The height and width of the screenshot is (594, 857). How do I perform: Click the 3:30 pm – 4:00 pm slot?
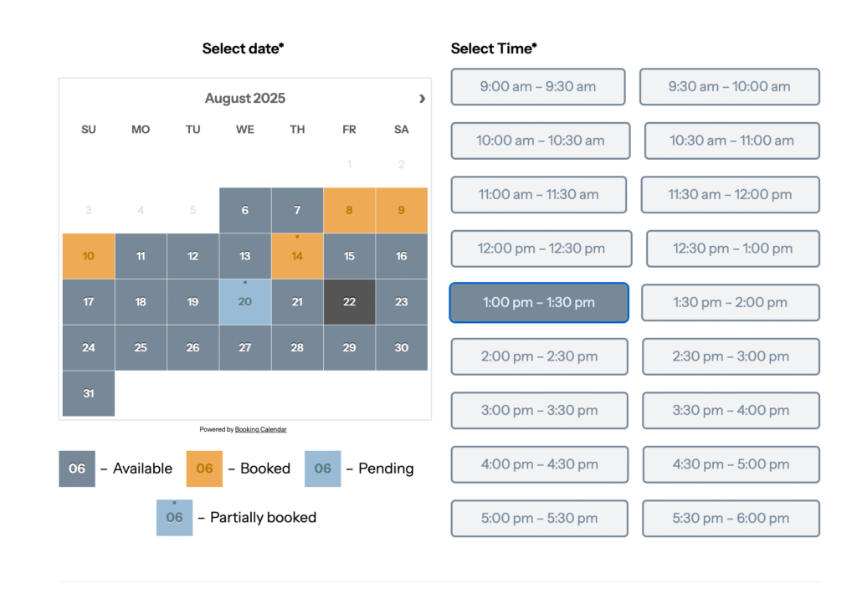731,411
